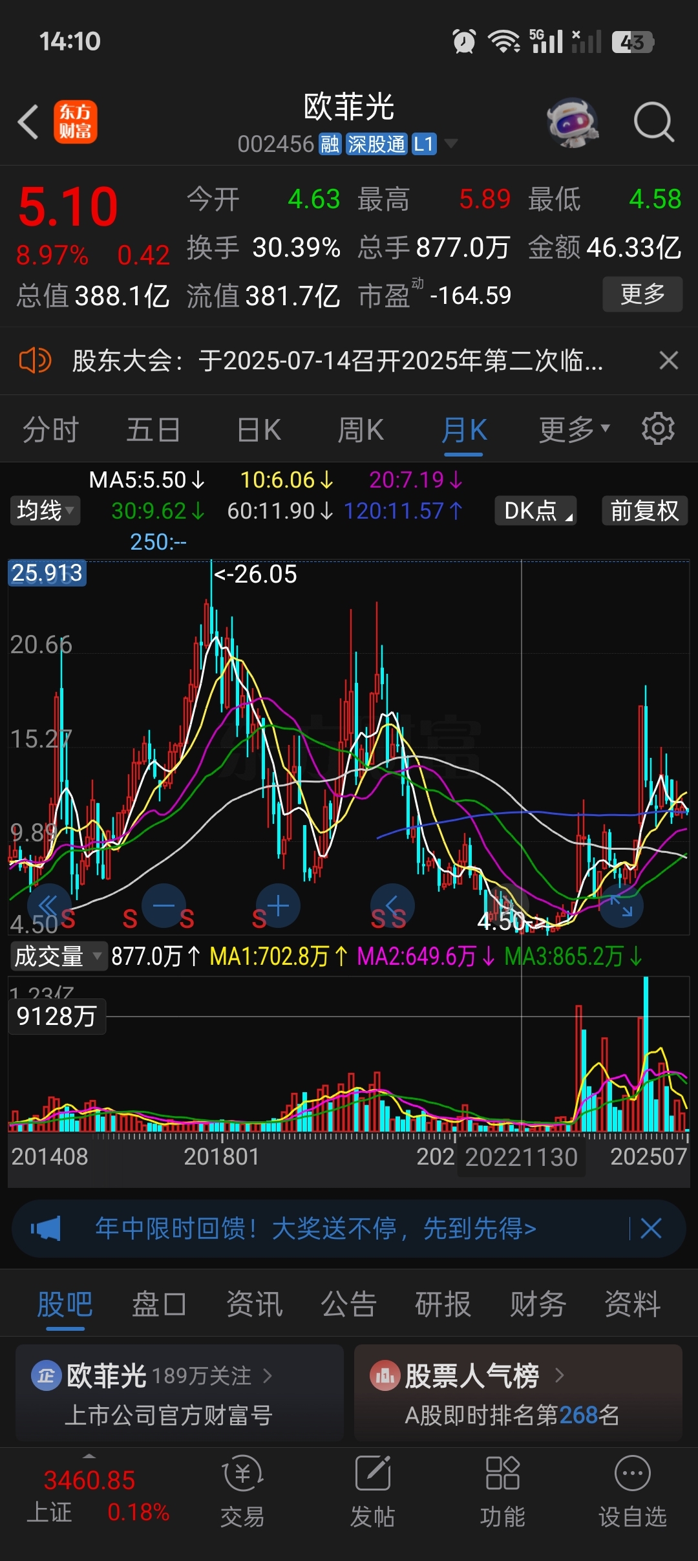Switch to 日K chart tab
698x1561 pixels.
tap(259, 429)
